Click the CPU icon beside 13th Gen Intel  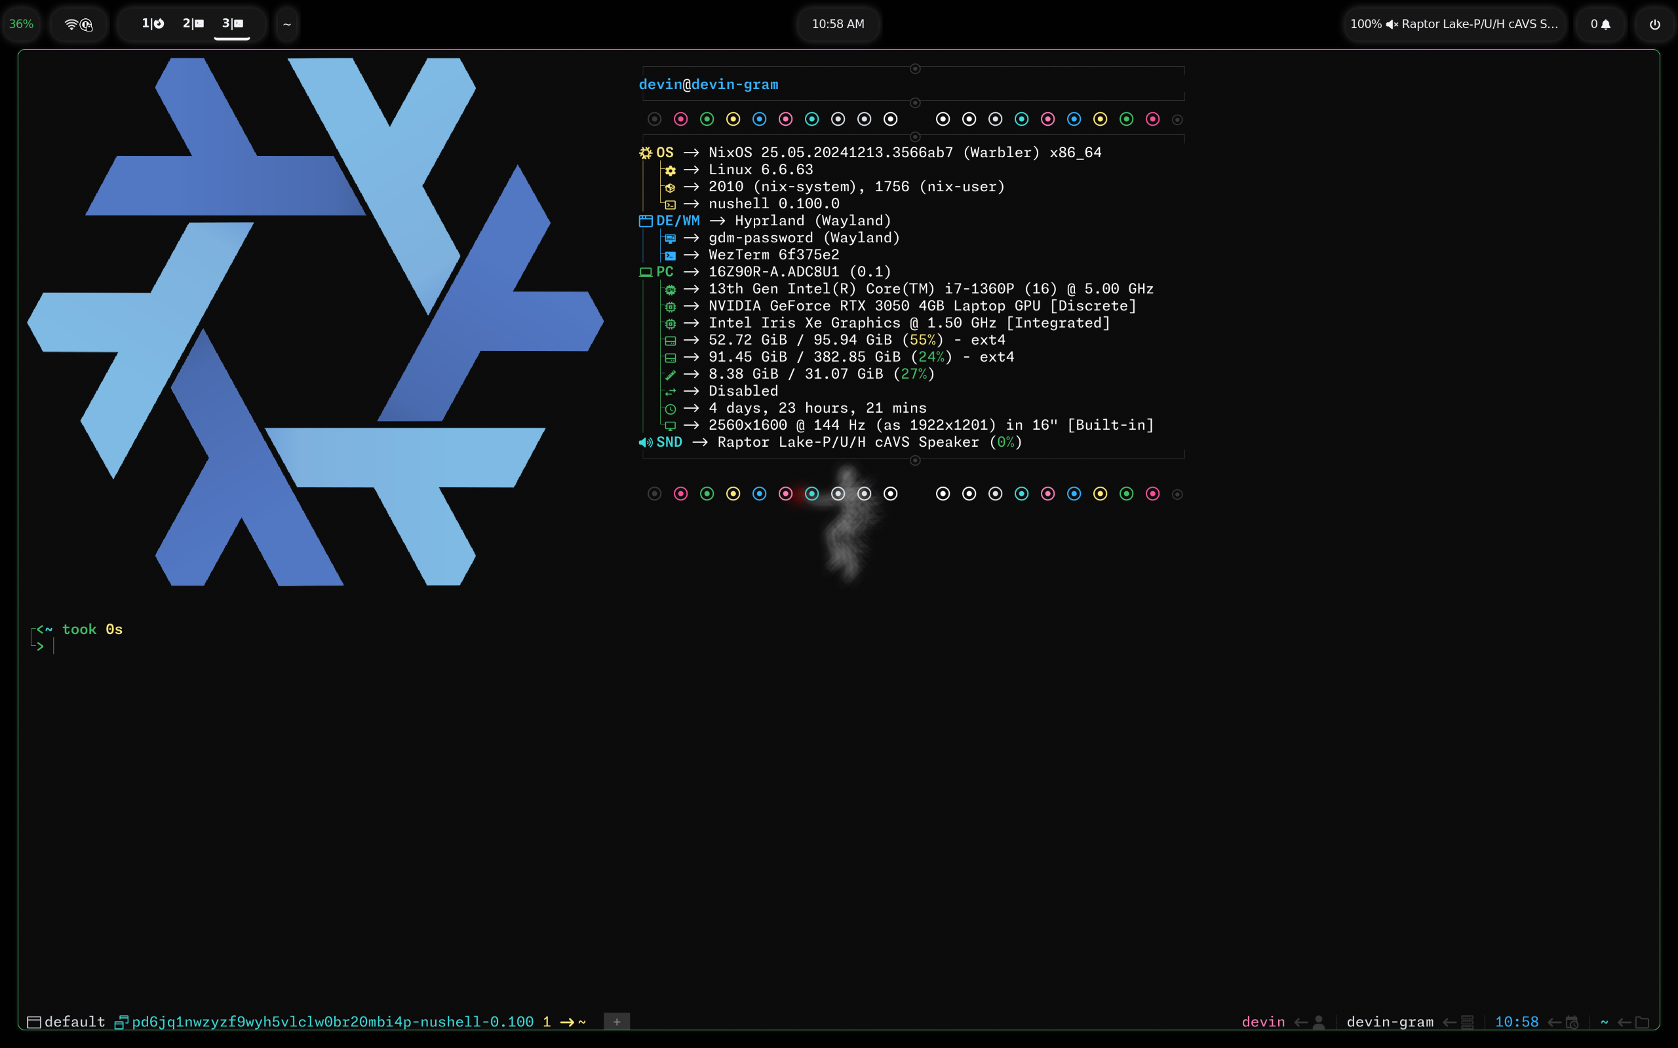tap(671, 290)
